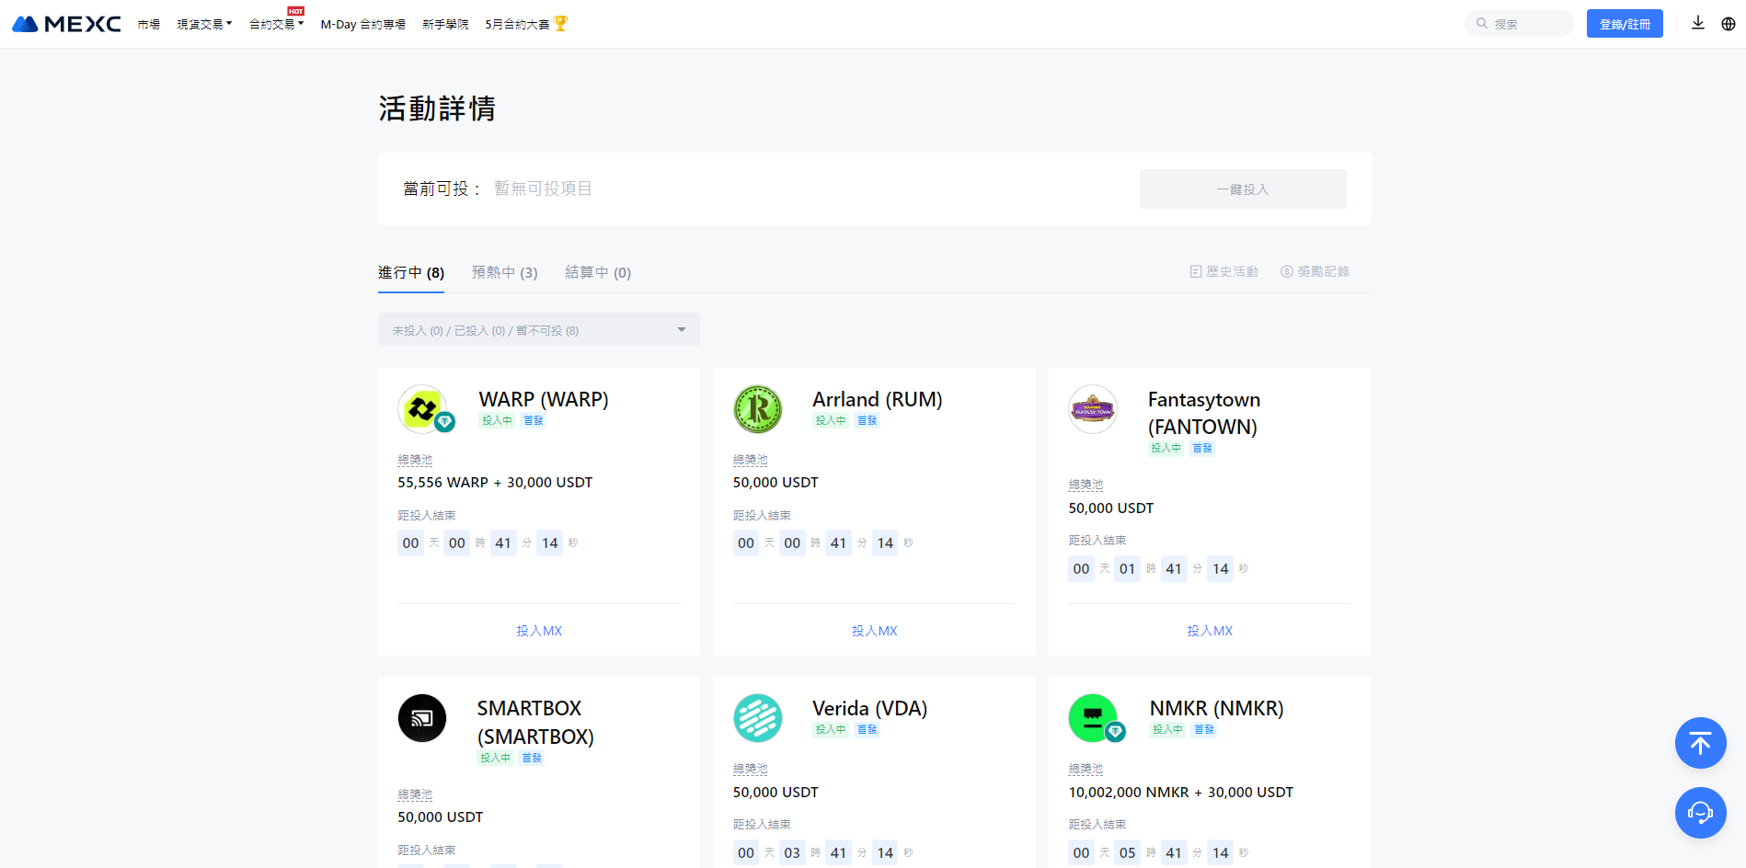Click the HOT badge above 合約交易
1746x868 pixels.
[295, 11]
